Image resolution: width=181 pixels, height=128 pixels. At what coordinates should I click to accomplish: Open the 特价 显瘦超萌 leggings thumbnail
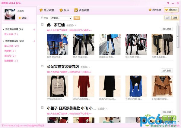click(84, 44)
